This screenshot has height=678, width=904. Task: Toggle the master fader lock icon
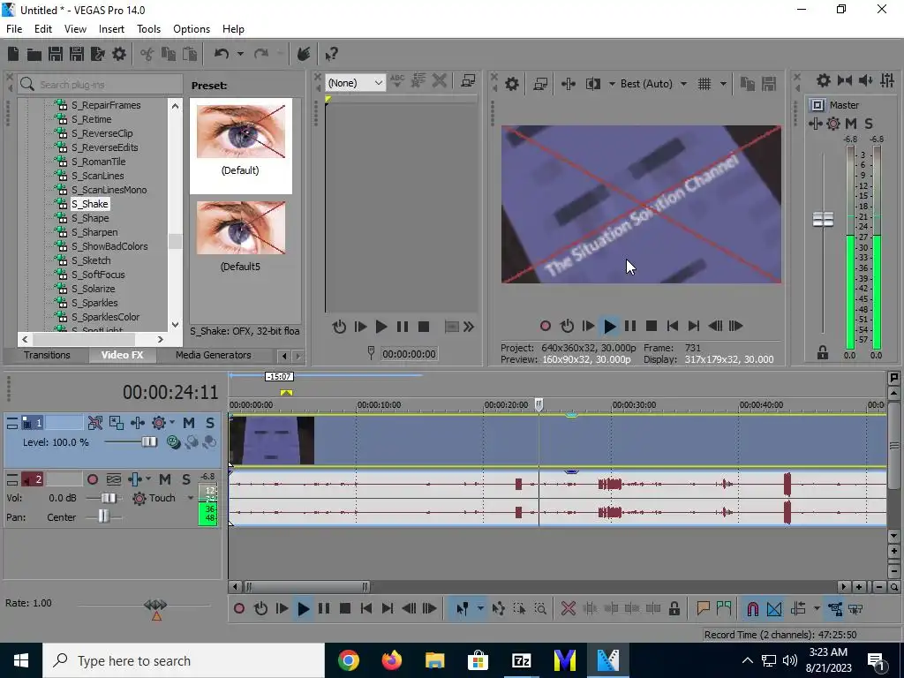coord(823,352)
